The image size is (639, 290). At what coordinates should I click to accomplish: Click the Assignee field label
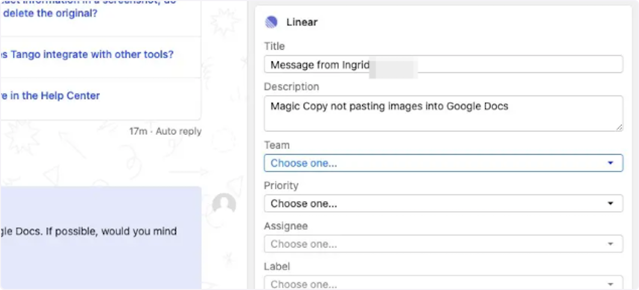pyautogui.click(x=285, y=226)
